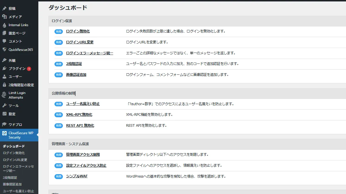This screenshot has width=346, height=194.
Task: Click the QuickRescue365 shield icon
Action: pos(4,49)
